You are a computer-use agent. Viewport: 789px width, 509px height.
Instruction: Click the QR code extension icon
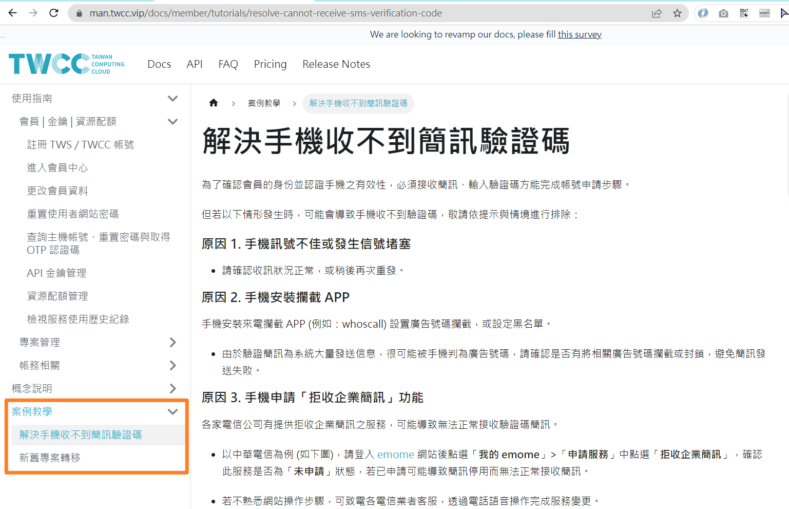click(744, 13)
